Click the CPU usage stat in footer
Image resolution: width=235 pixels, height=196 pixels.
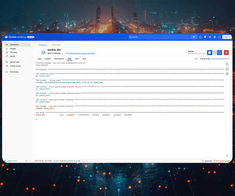48,161
